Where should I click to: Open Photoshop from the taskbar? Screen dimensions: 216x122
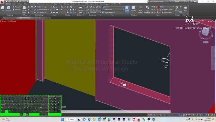tap(124, 119)
